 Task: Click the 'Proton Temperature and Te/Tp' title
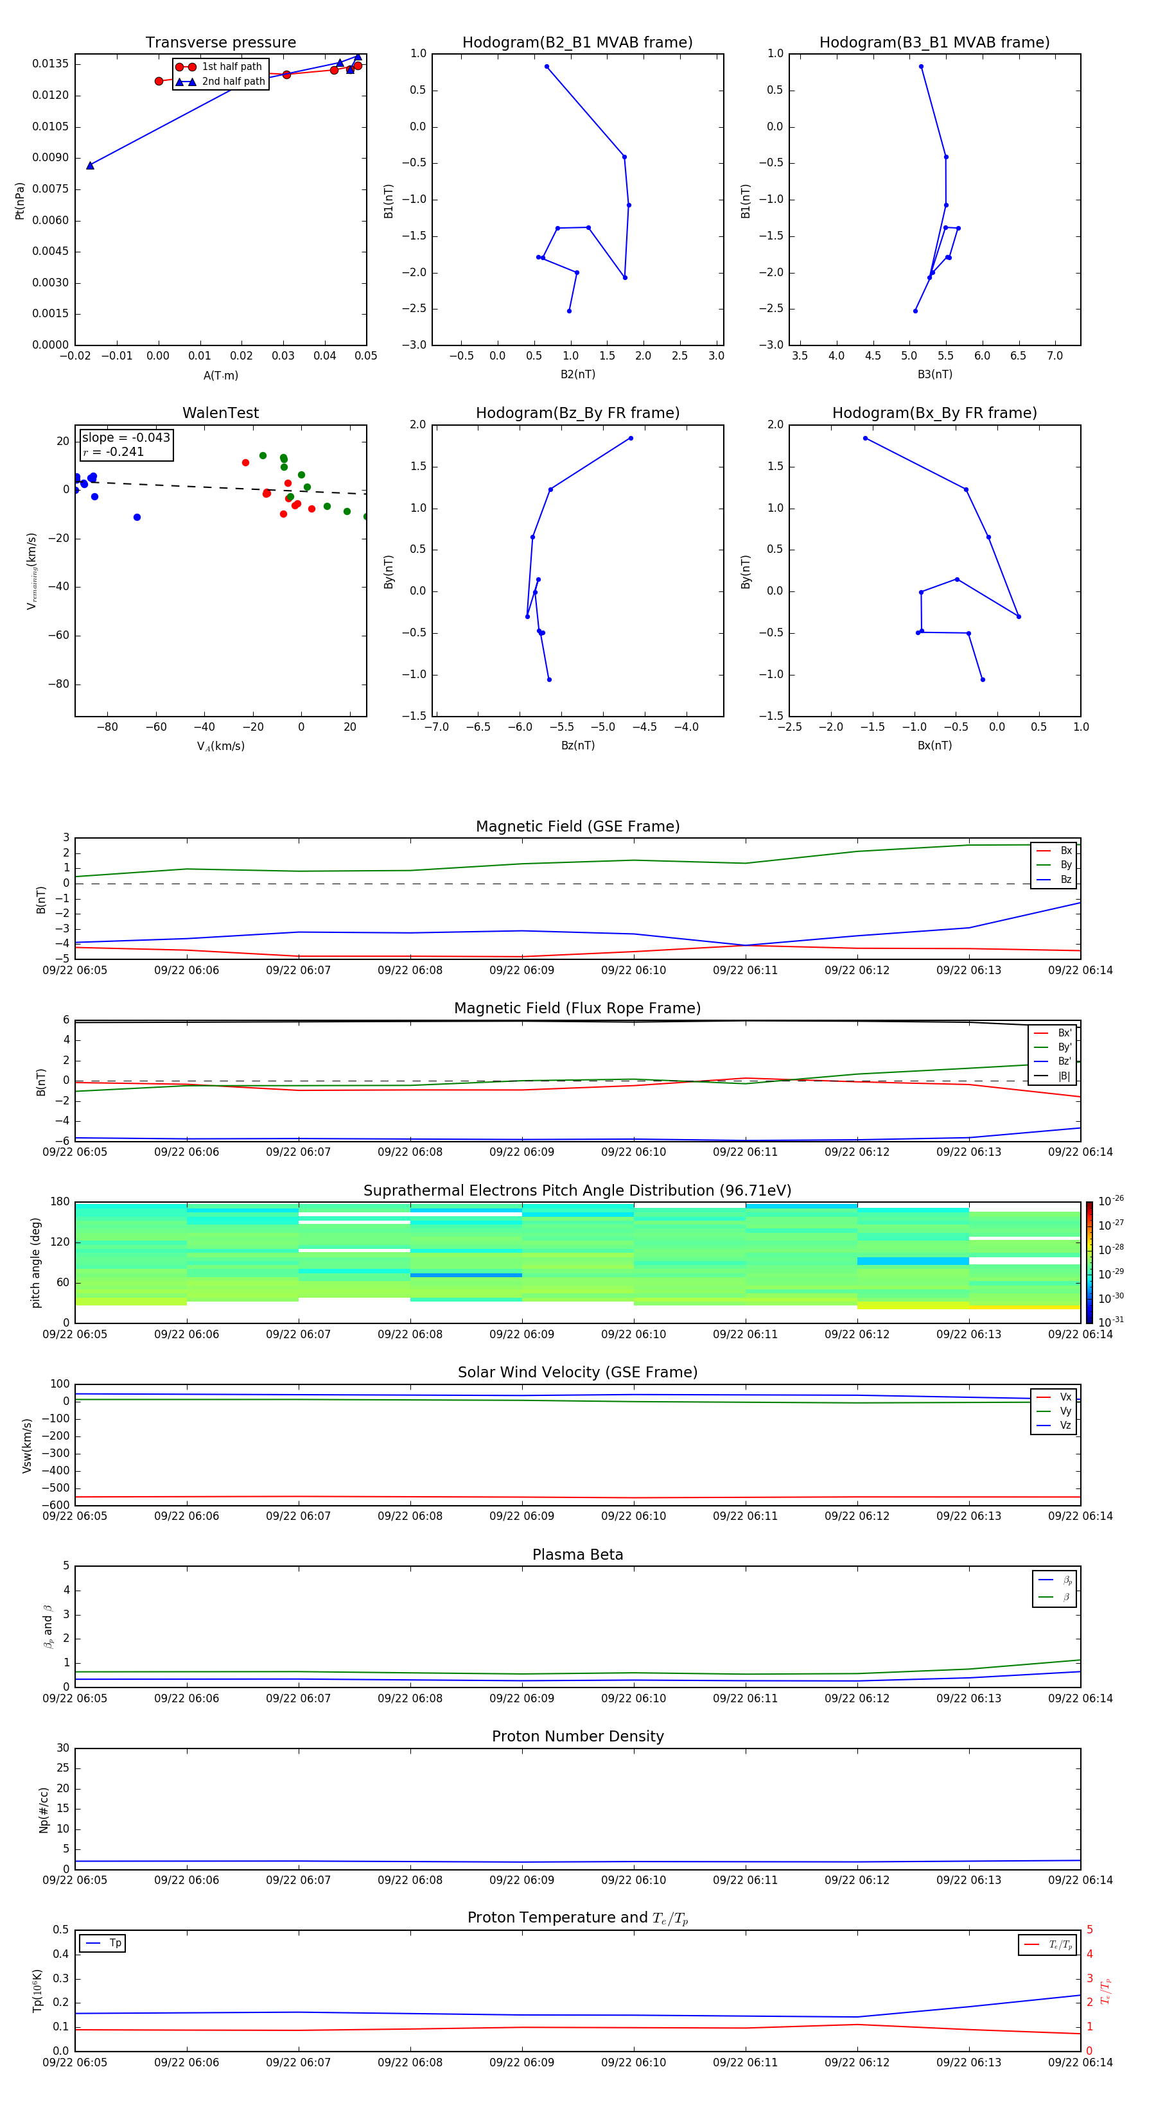click(577, 1918)
